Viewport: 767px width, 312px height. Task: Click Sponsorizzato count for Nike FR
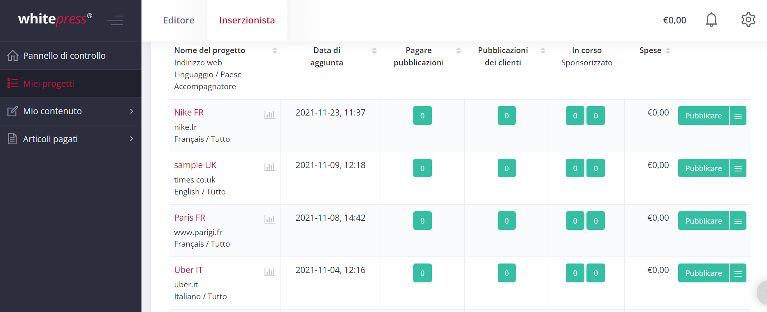click(x=596, y=116)
